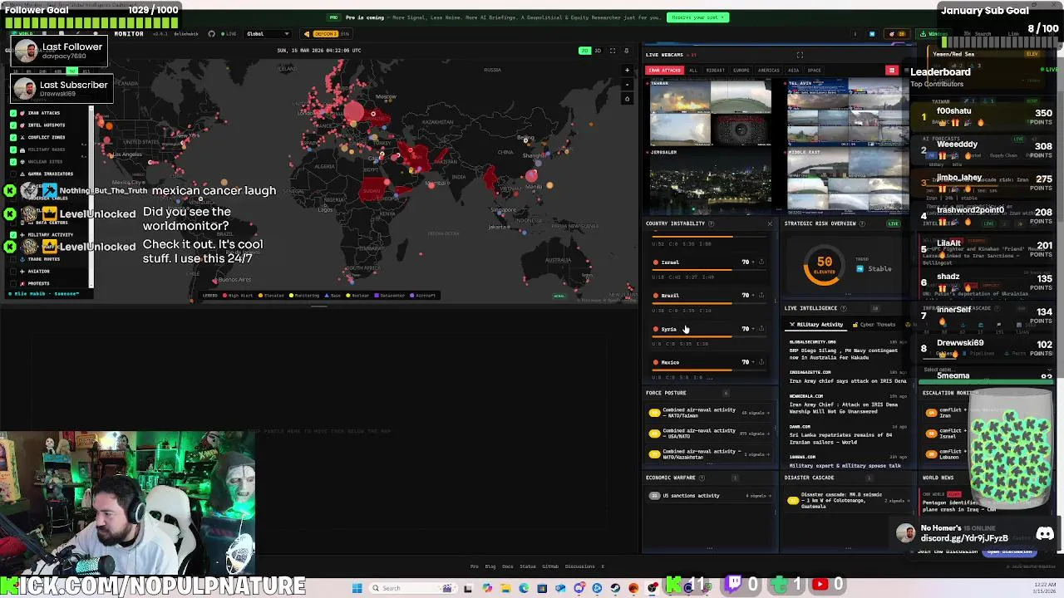Open Strategic Risk Overview help icon
The image size is (1064, 598).
click(x=862, y=223)
